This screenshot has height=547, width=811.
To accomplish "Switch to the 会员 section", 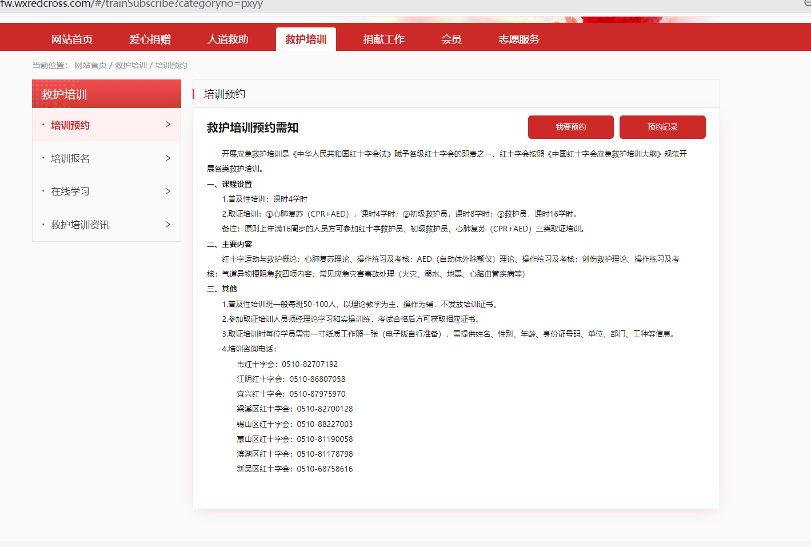I will point(451,39).
